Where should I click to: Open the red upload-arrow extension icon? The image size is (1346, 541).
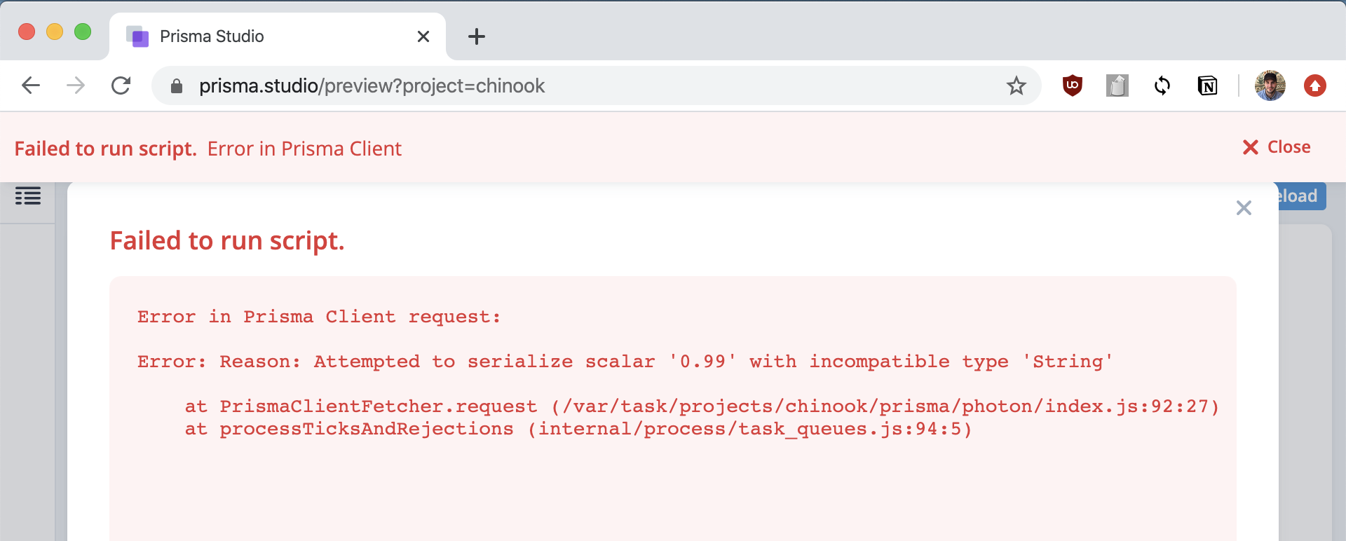click(1316, 85)
